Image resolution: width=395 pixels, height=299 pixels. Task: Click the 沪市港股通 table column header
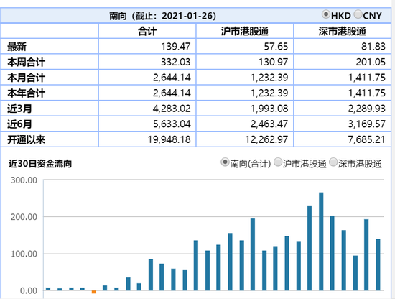point(245,31)
